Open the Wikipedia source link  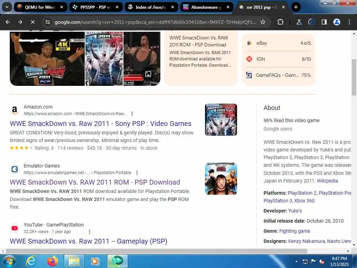pyautogui.click(x=327, y=181)
